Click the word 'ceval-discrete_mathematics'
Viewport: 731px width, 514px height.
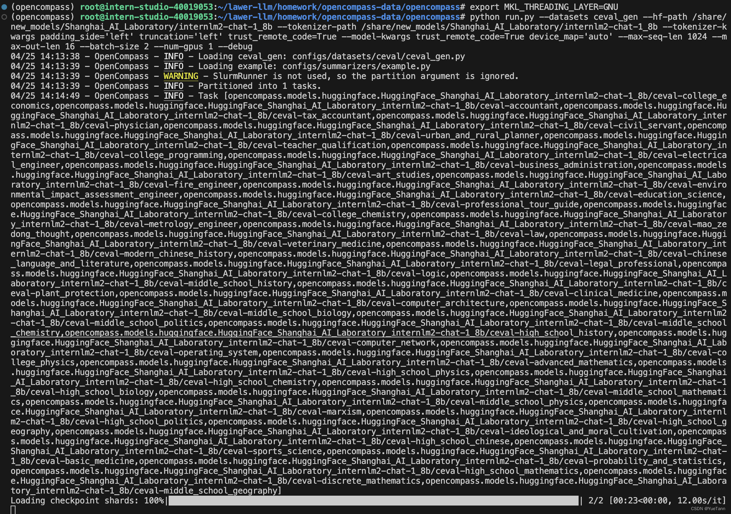click(356, 481)
